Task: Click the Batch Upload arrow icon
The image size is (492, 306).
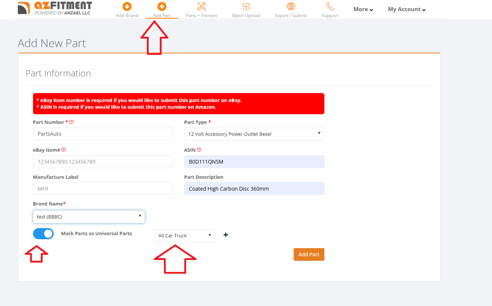Action: (246, 7)
